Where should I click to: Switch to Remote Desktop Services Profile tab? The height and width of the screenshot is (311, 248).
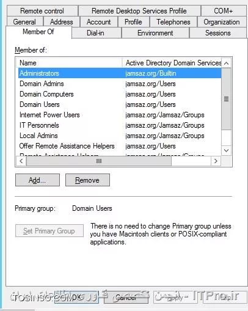point(139,11)
